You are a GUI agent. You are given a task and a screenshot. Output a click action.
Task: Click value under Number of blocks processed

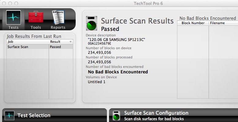click(100, 62)
